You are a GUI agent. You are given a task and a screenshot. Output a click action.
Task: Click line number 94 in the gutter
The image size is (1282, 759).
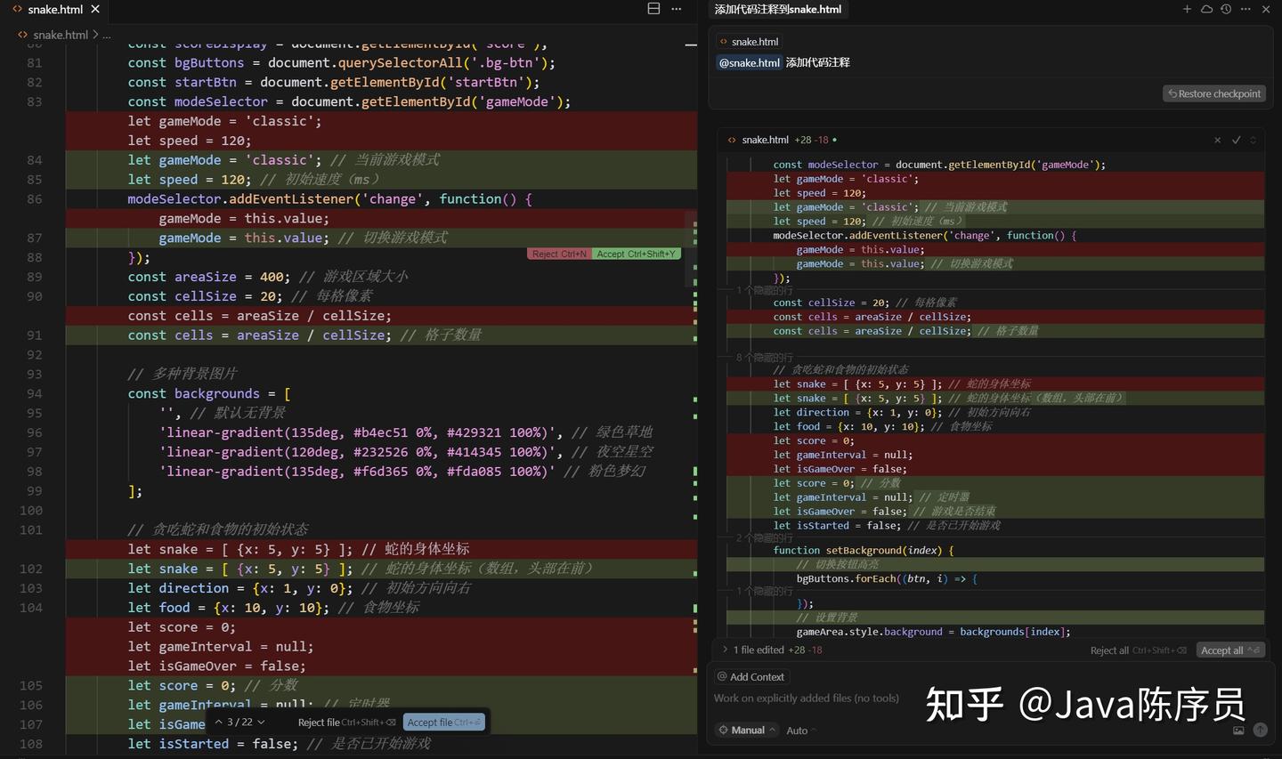coord(34,393)
